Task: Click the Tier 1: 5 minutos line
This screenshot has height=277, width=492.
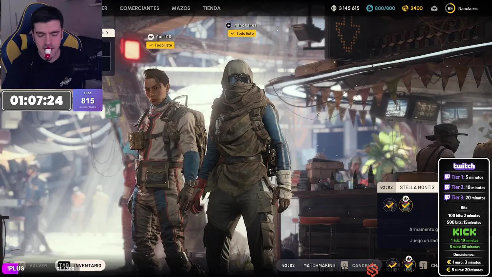Action: click(x=464, y=177)
